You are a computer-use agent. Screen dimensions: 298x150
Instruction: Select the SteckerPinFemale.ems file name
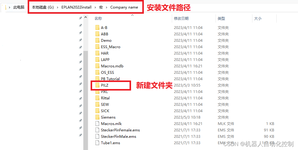120,130
